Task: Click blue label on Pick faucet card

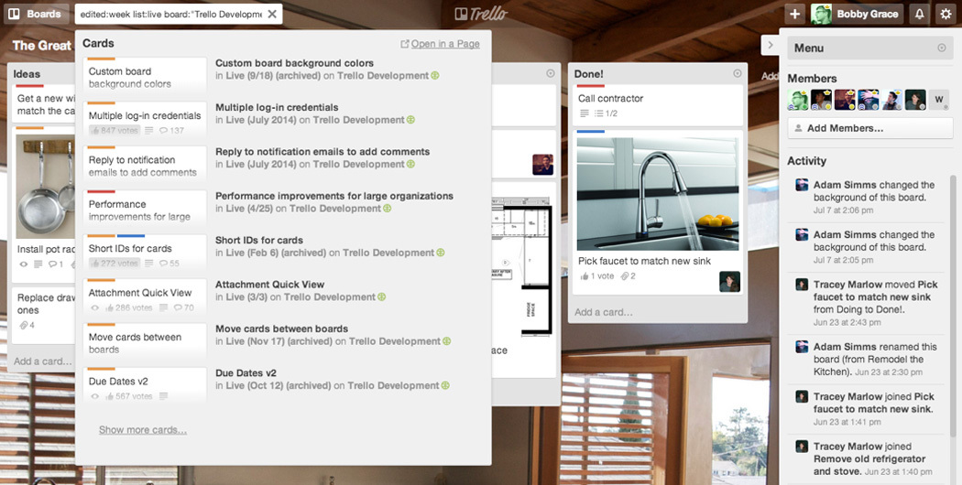Action: [x=591, y=131]
